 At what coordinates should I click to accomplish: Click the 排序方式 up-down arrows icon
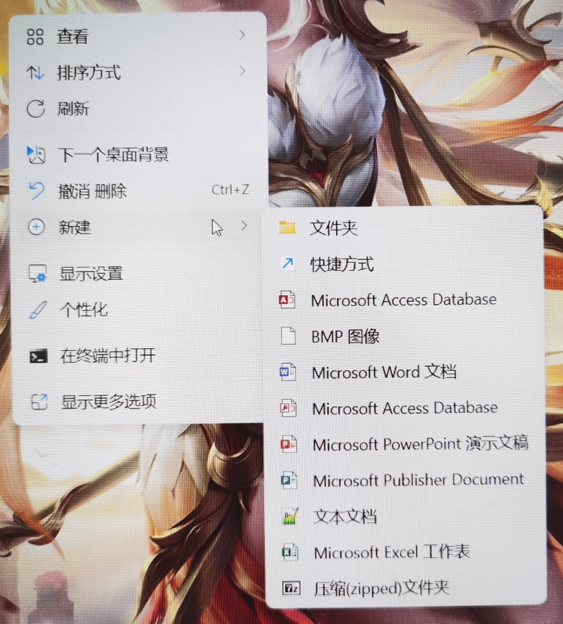(35, 73)
